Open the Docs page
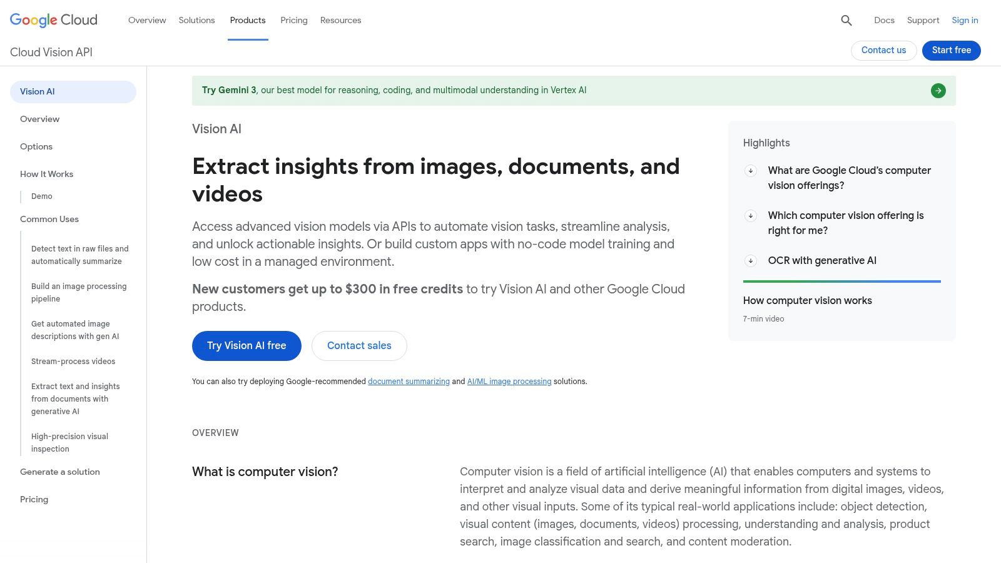The width and height of the screenshot is (1001, 563). point(884,20)
